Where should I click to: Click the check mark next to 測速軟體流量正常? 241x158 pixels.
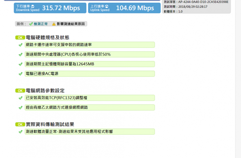pyautogui.click(x=21, y=132)
